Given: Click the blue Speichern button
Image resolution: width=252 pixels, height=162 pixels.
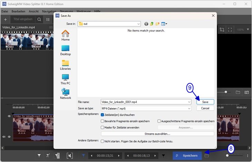Looking at the screenshot, I should pyautogui.click(x=187, y=156).
